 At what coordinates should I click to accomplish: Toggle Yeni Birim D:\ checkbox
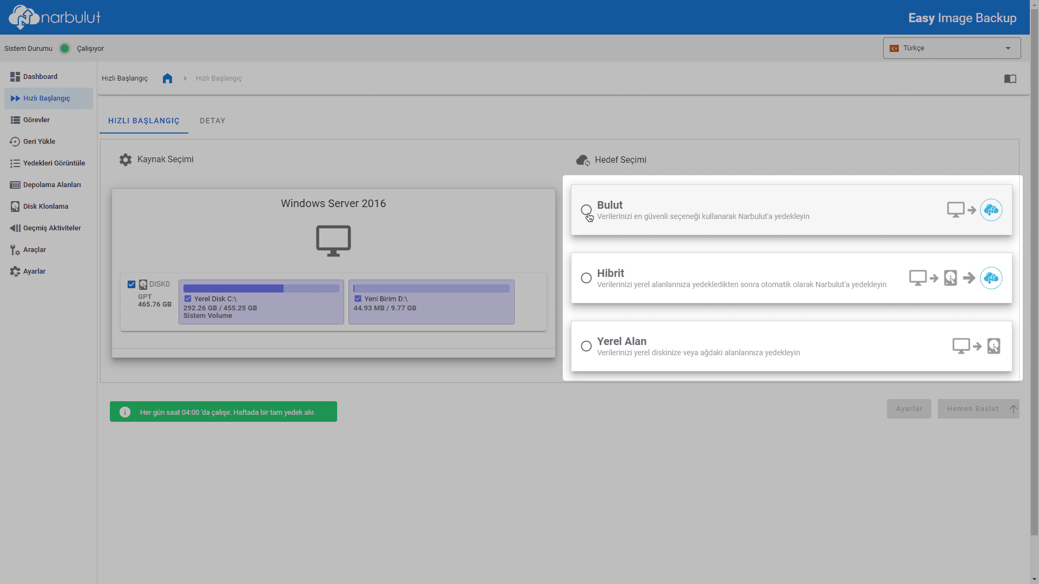(x=358, y=298)
